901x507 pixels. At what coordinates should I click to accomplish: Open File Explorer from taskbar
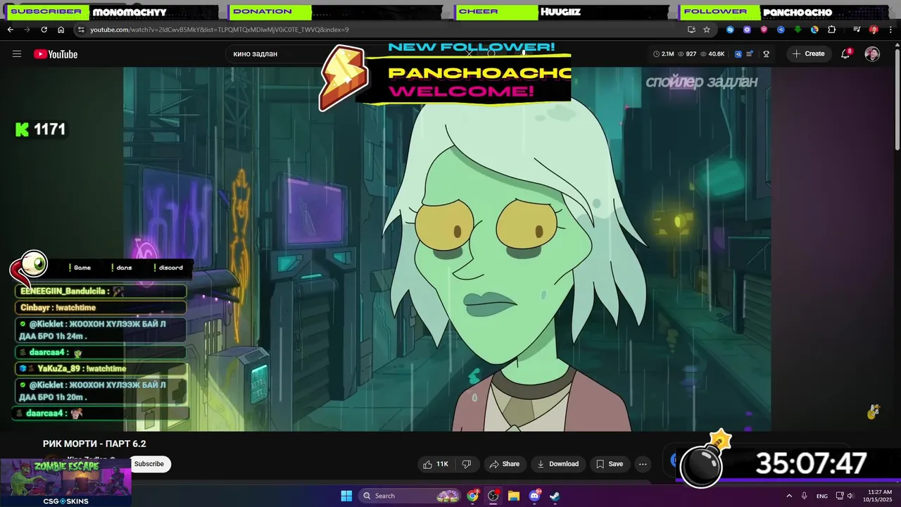(514, 496)
